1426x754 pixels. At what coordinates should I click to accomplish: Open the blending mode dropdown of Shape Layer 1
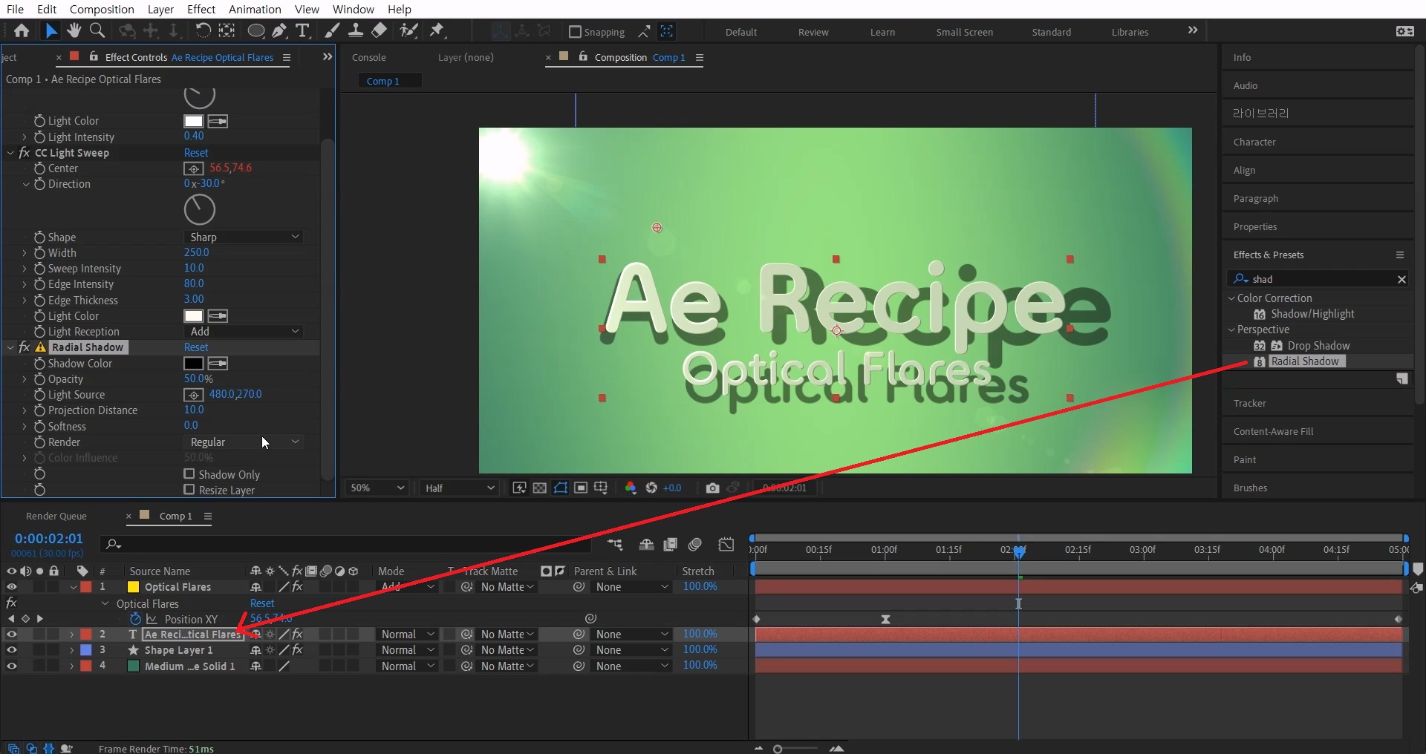[407, 650]
